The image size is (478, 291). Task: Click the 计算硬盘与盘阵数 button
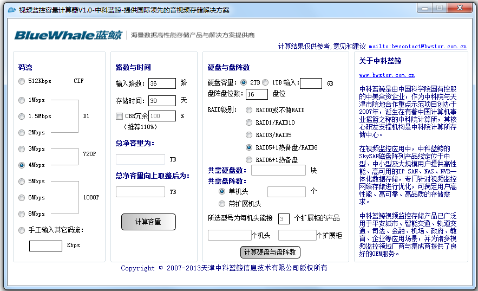point(271,253)
